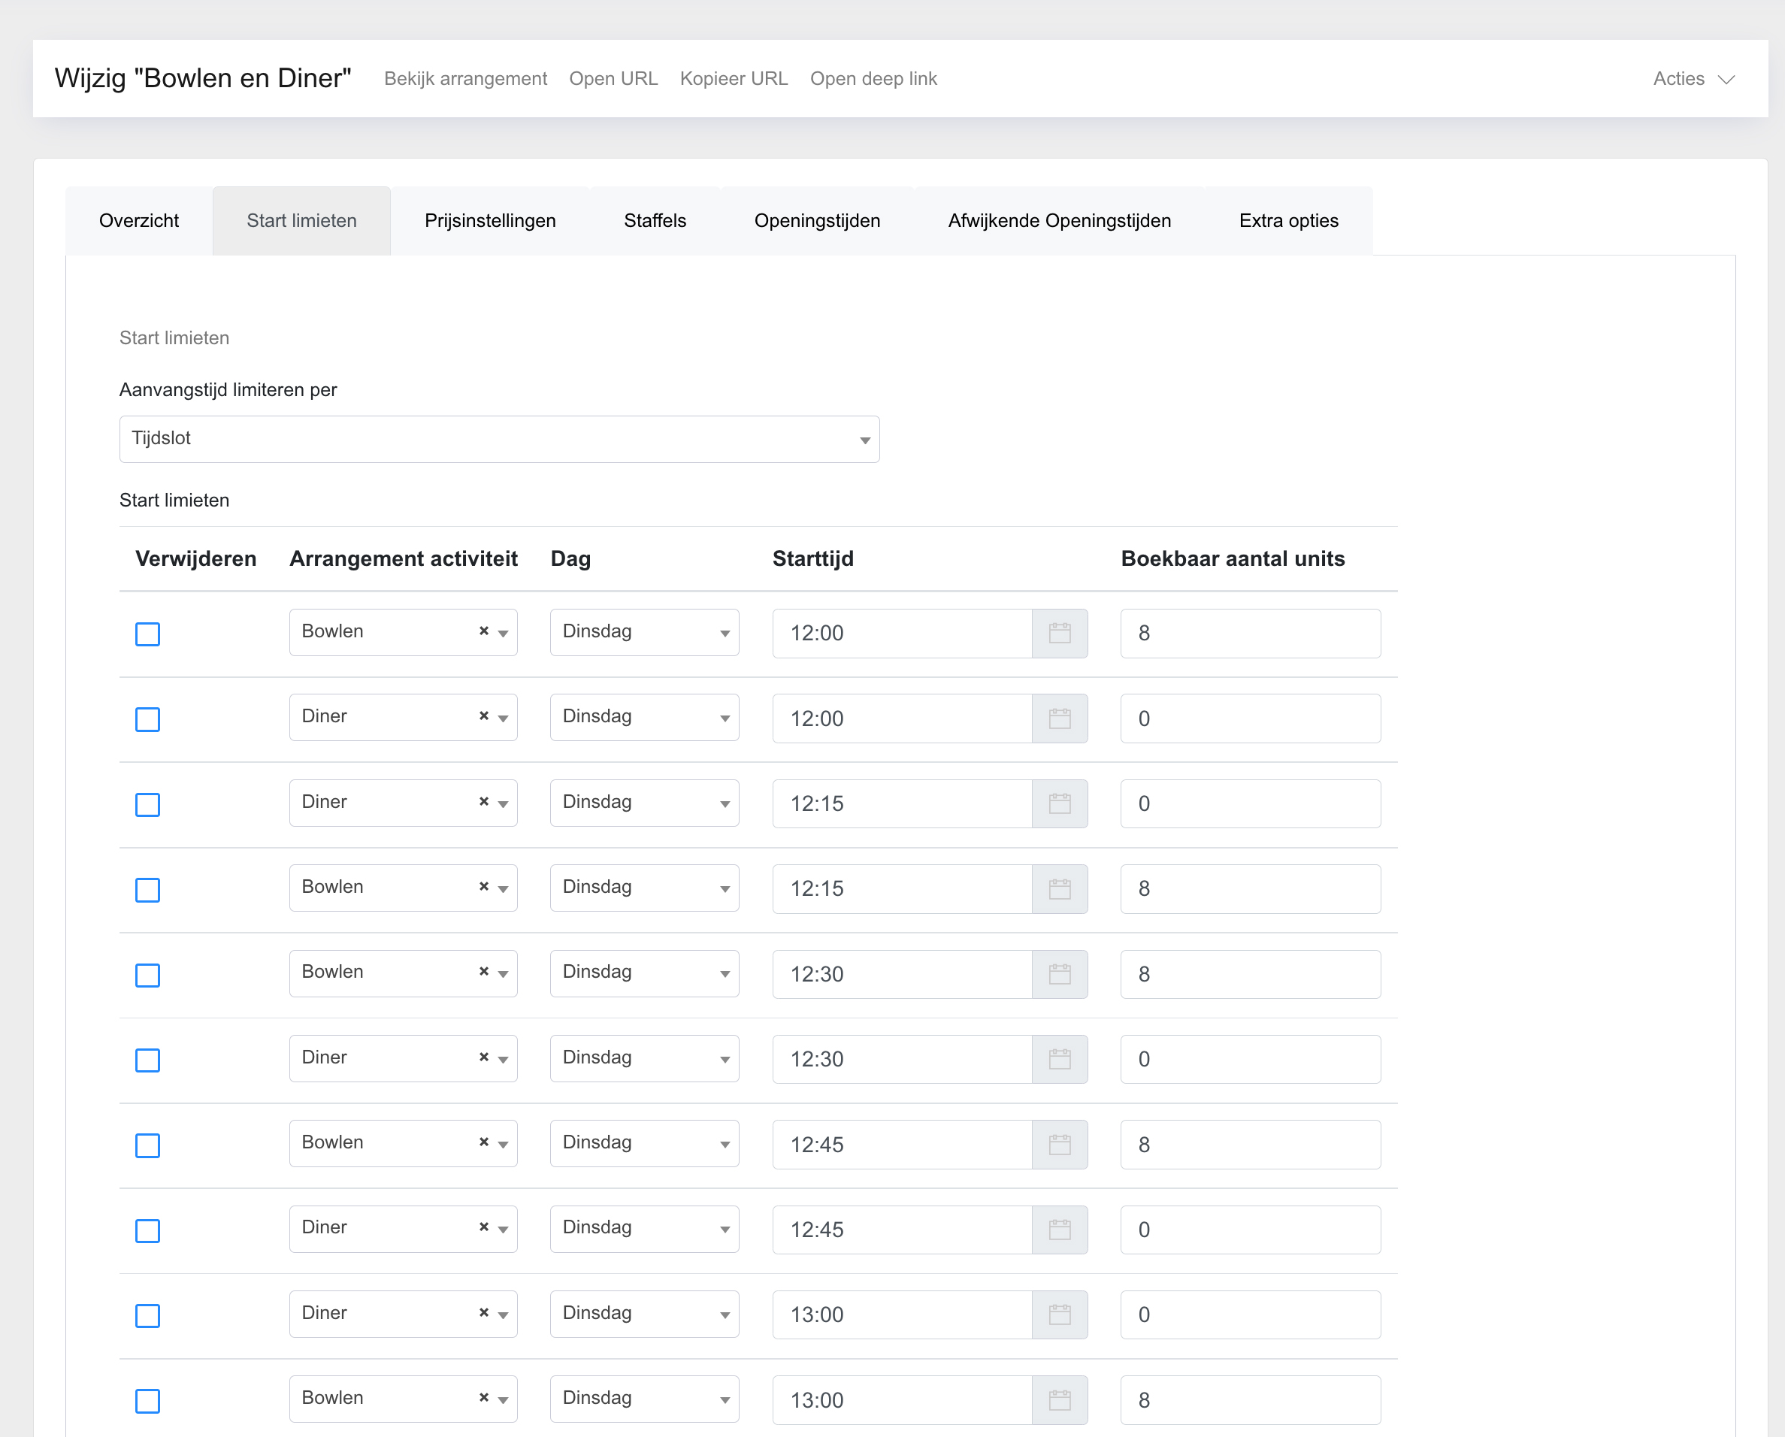The image size is (1785, 1437).
Task: Click the Open deep link text
Action: pos(873,80)
